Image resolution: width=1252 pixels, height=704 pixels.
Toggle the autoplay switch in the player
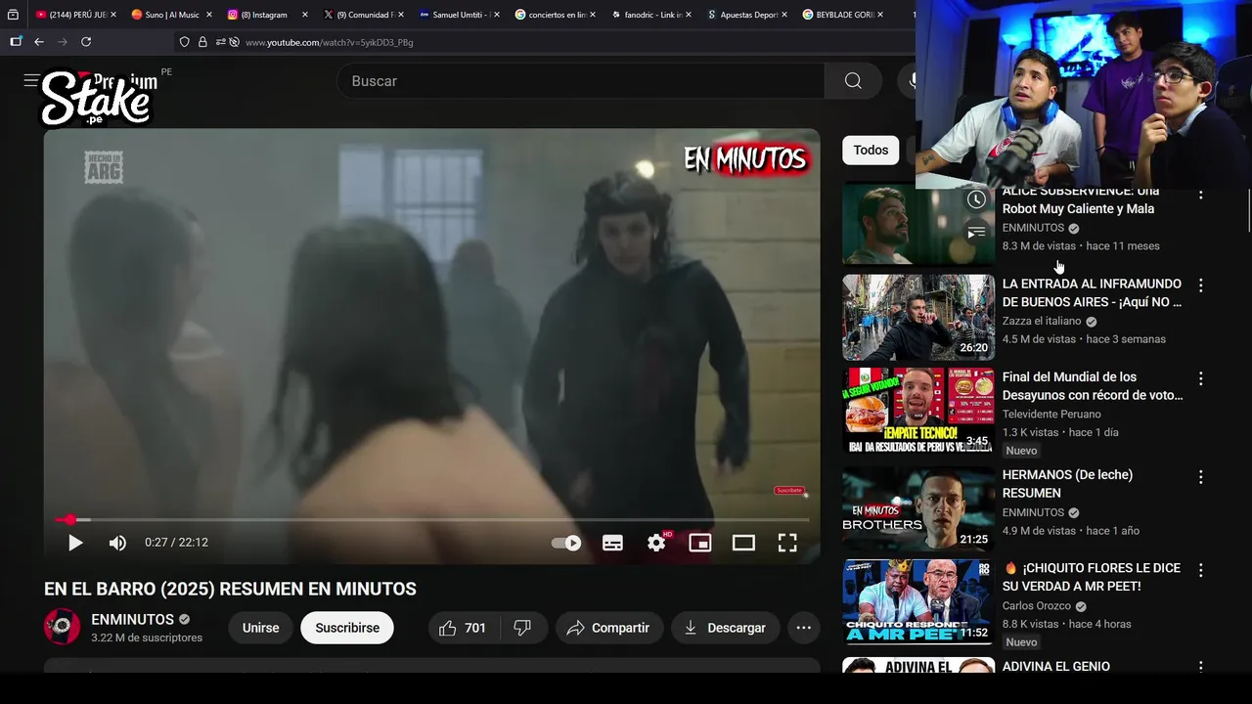tap(566, 543)
